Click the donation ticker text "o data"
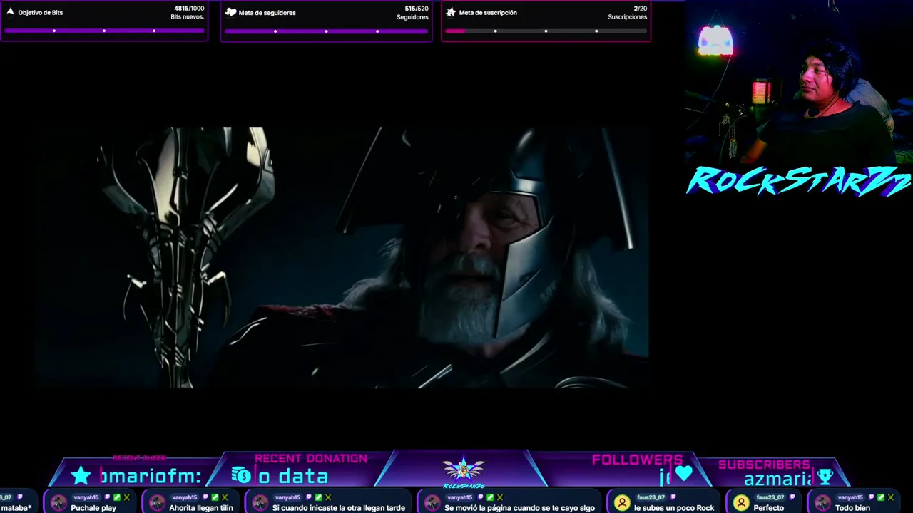 pyautogui.click(x=293, y=476)
